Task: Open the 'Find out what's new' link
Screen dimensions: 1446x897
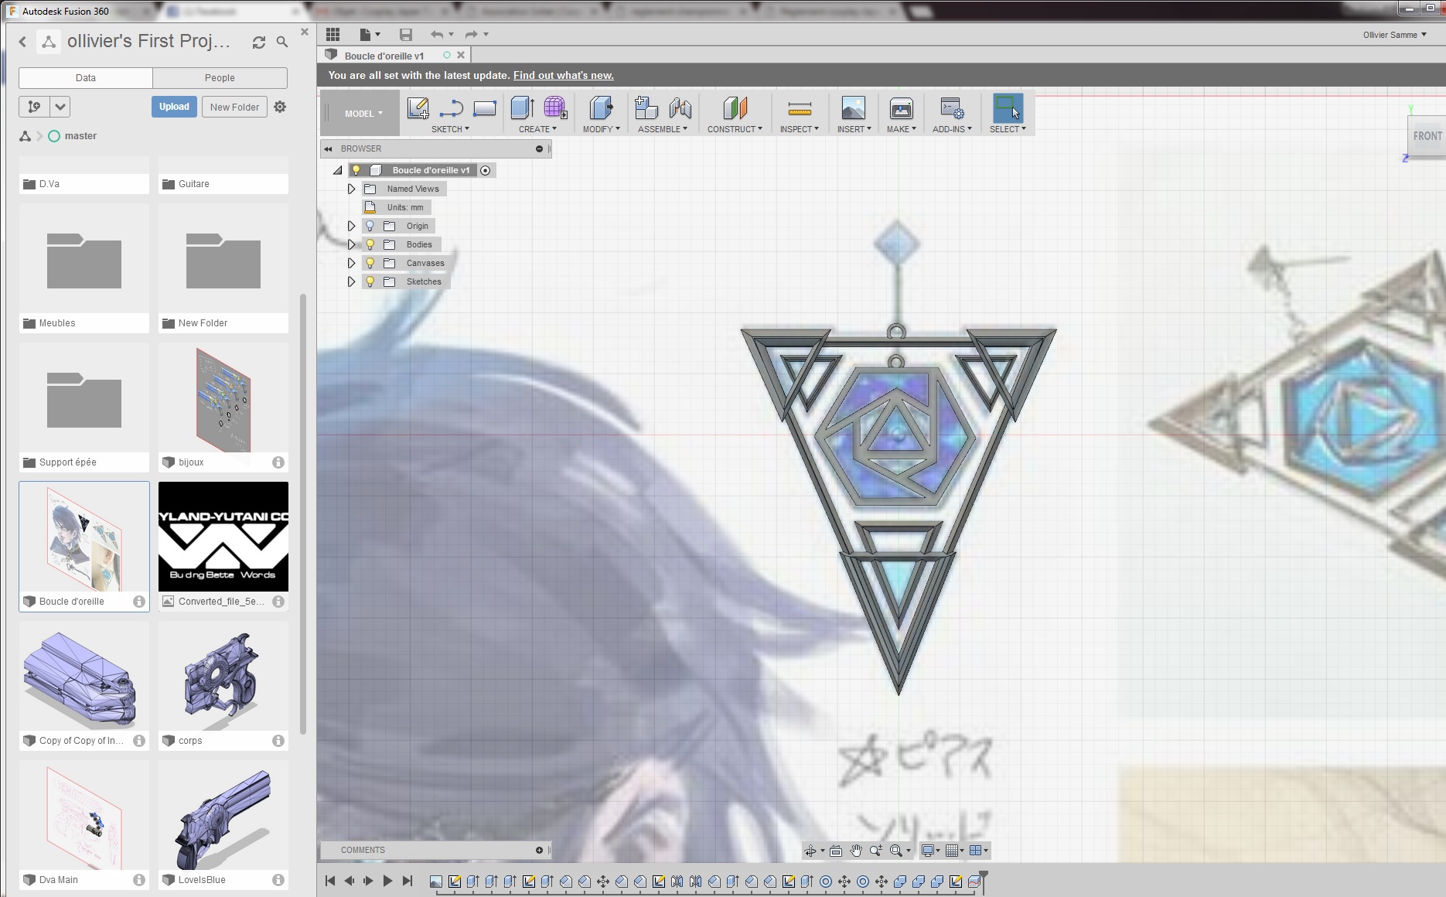Action: click(563, 75)
